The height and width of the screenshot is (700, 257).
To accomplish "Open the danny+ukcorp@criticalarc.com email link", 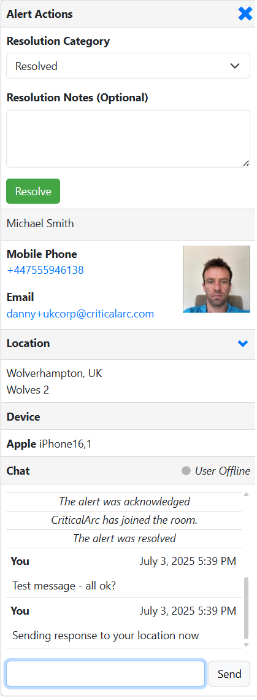I will (x=80, y=314).
